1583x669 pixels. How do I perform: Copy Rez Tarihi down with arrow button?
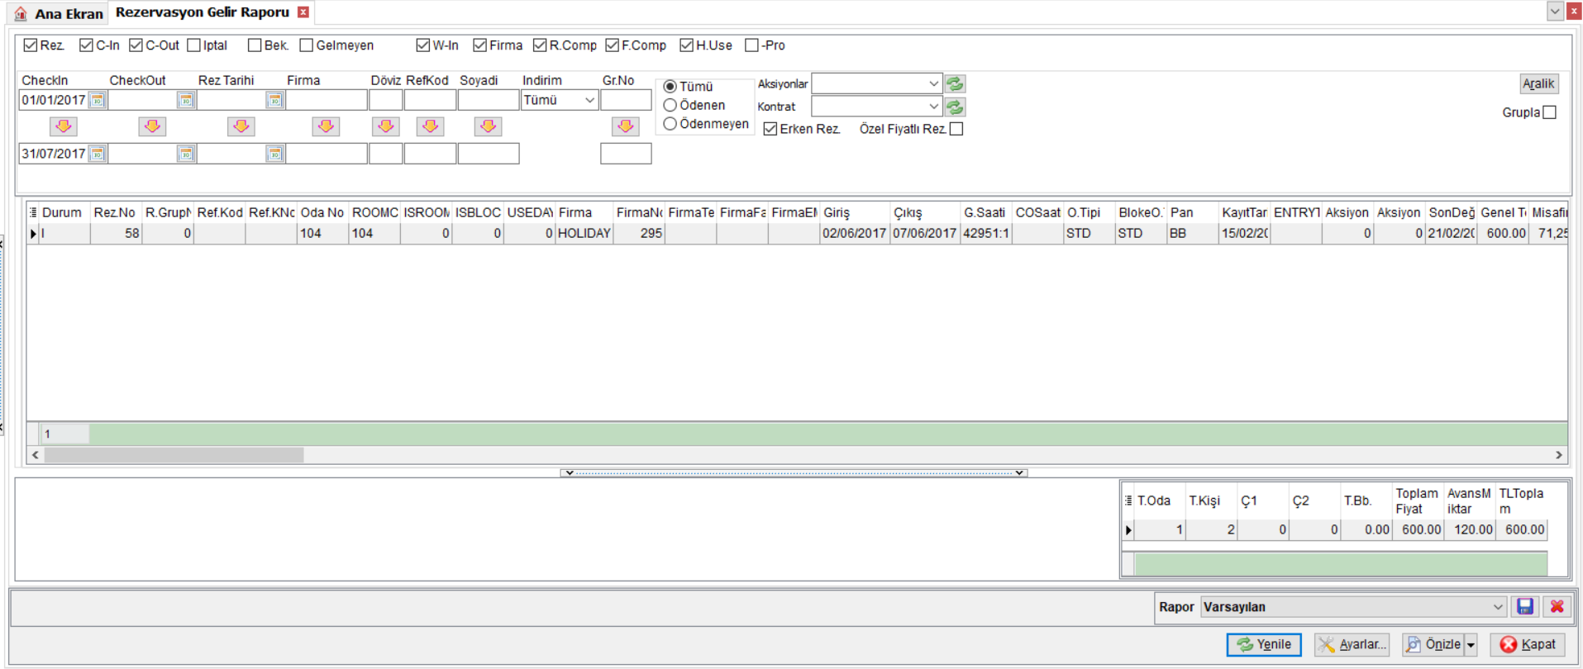[x=241, y=126]
